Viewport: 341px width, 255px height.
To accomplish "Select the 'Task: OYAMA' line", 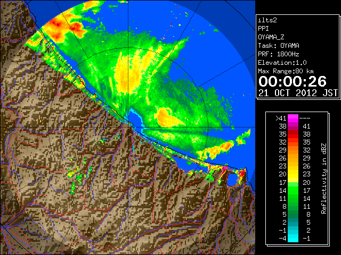I will [279, 46].
